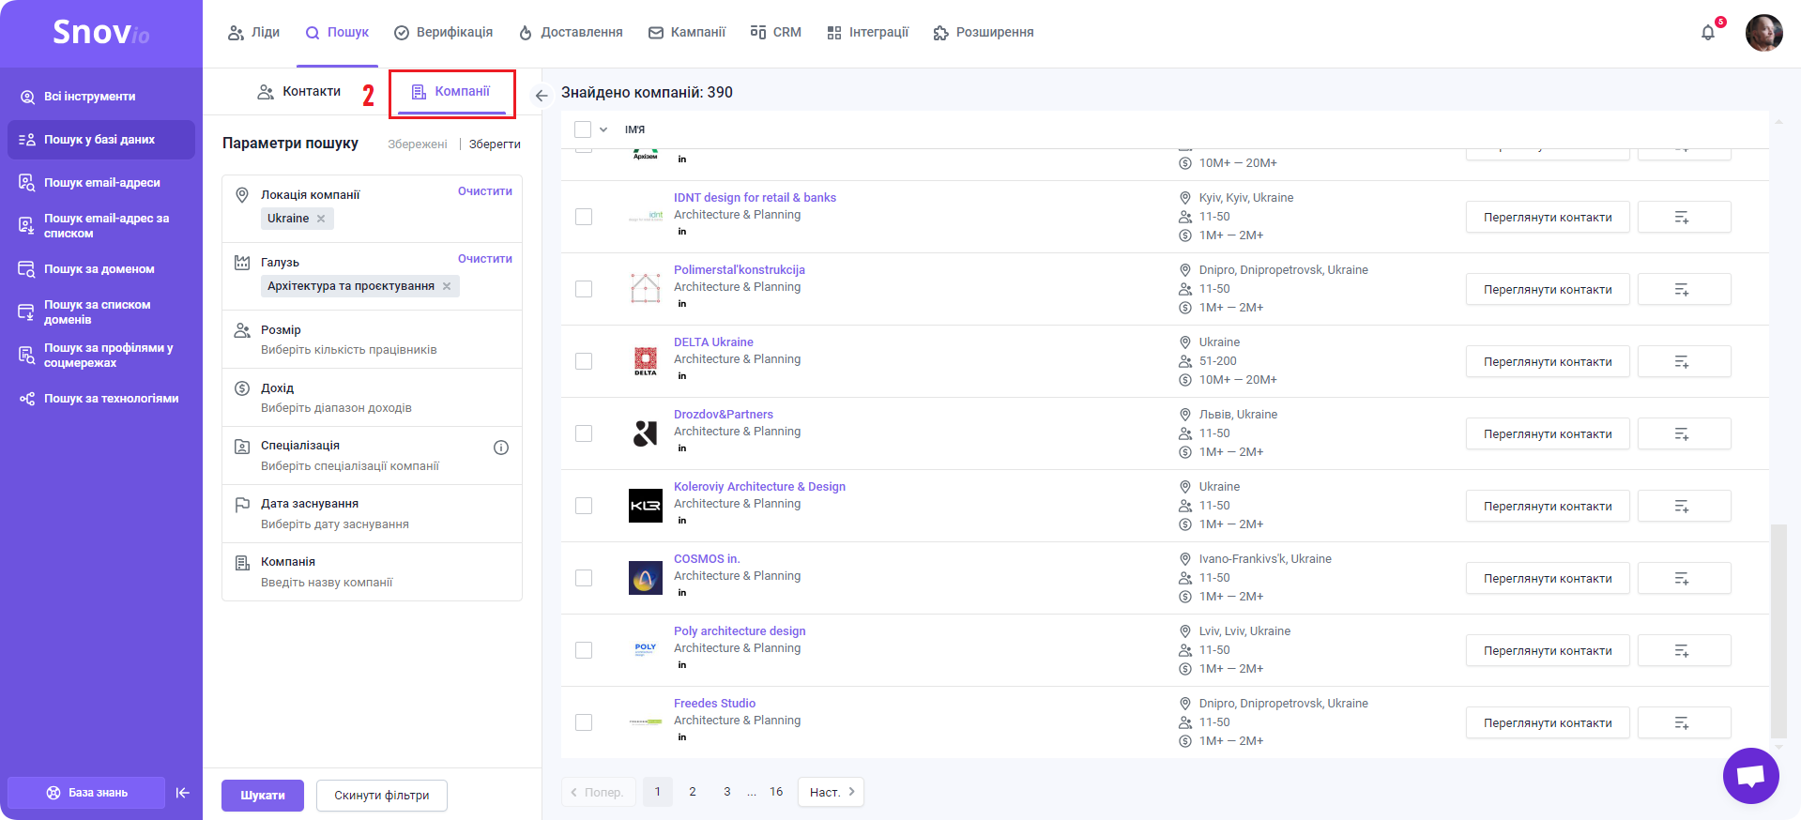Select Freedes Studio checkbox
This screenshot has width=1801, height=820.
(584, 722)
